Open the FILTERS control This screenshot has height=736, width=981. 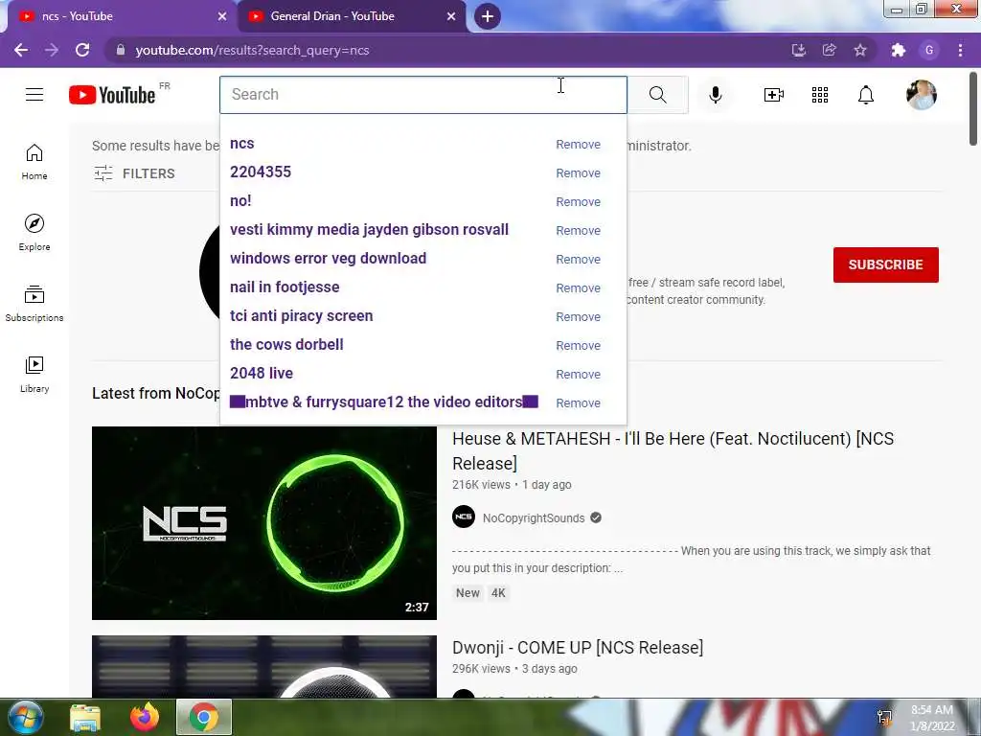click(x=134, y=173)
